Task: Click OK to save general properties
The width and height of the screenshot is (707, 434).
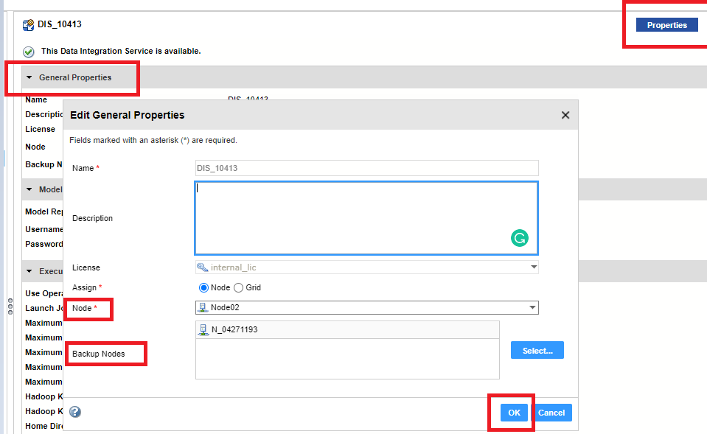Action: [x=514, y=413]
